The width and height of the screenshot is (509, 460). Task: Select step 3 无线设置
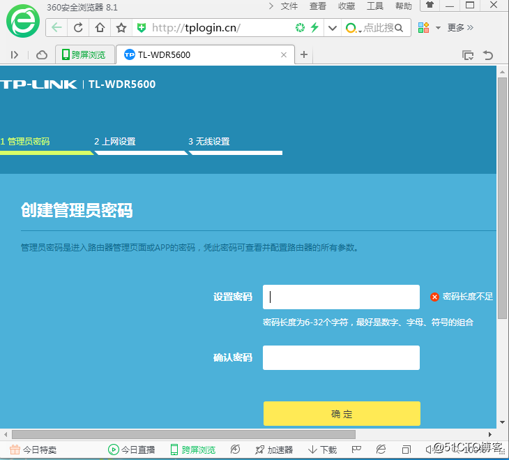pyautogui.click(x=209, y=142)
